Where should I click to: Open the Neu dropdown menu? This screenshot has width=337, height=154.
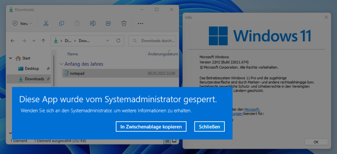22,23
